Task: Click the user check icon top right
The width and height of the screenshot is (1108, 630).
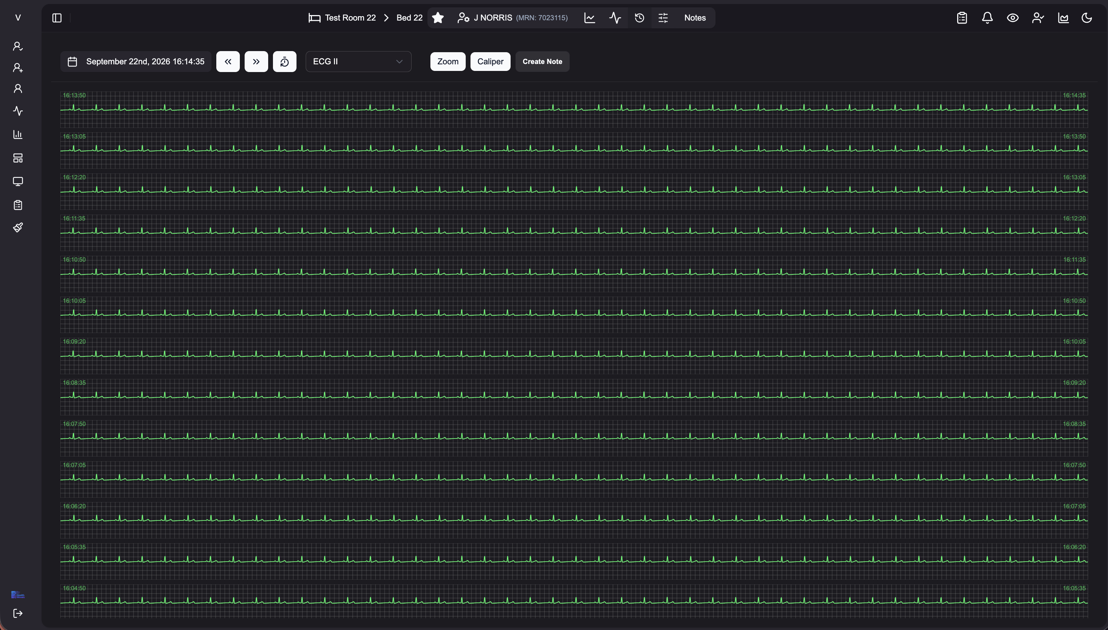Action: [x=1037, y=18]
